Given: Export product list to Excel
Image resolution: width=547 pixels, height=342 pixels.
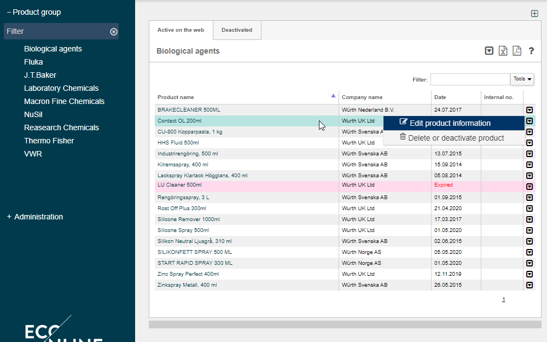Looking at the screenshot, I should [x=503, y=51].
